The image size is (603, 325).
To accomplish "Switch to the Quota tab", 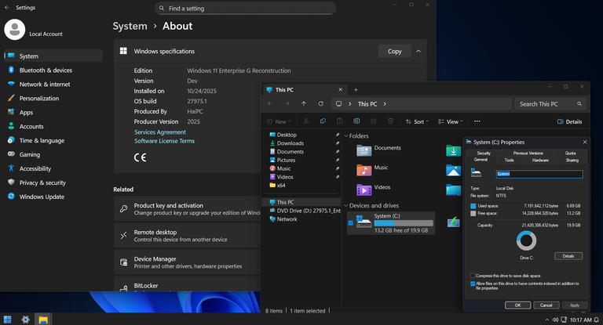I will pos(570,153).
